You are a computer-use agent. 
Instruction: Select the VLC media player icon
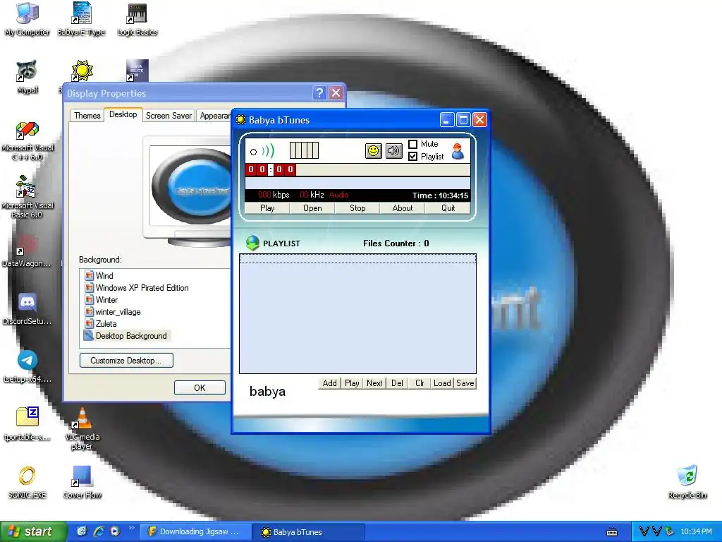coord(82,428)
